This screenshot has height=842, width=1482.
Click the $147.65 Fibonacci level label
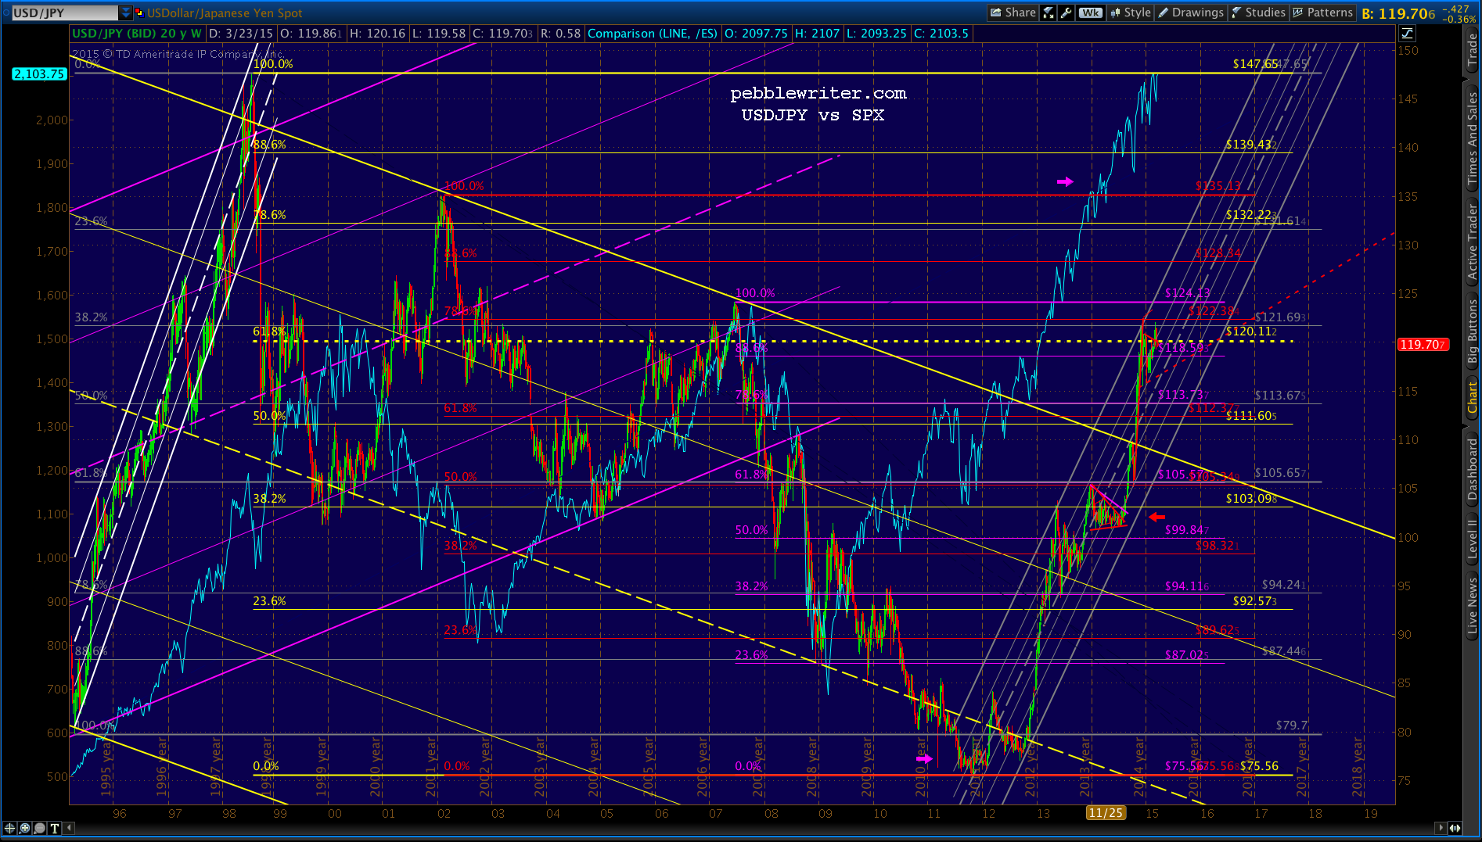(x=1255, y=64)
